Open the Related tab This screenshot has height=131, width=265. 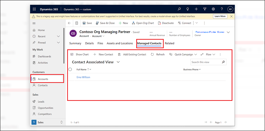pos(170,43)
